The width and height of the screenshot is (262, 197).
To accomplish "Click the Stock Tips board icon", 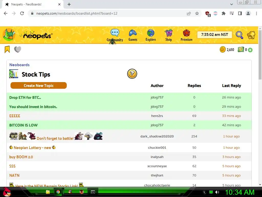I will coord(14,74).
